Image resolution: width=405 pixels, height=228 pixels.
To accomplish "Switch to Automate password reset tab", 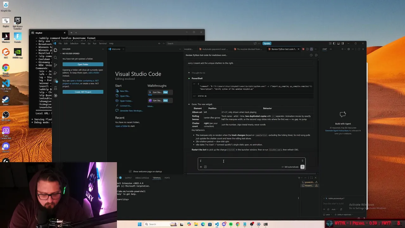I will tap(215, 49).
